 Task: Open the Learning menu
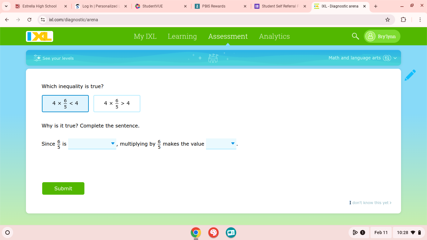(182, 36)
